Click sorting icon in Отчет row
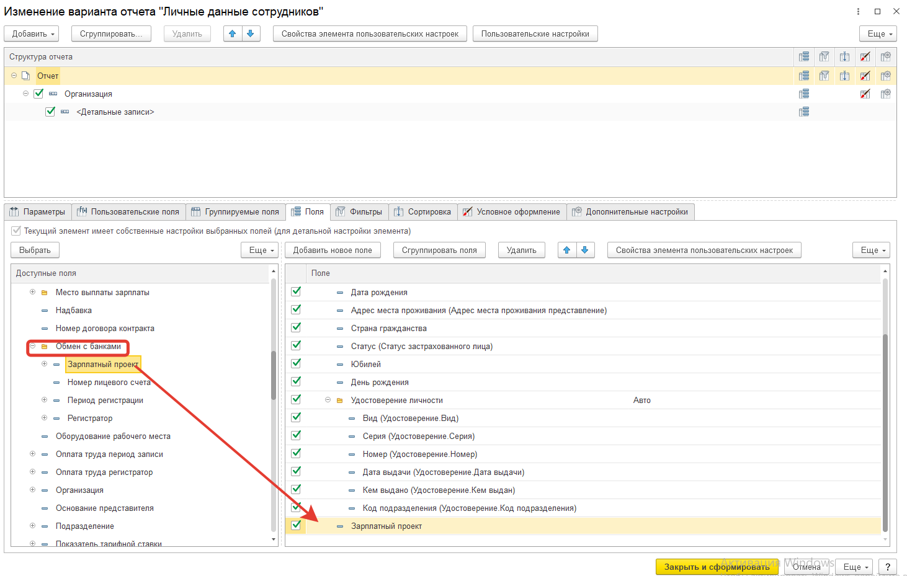Screen dimensions: 907x576 coord(844,76)
